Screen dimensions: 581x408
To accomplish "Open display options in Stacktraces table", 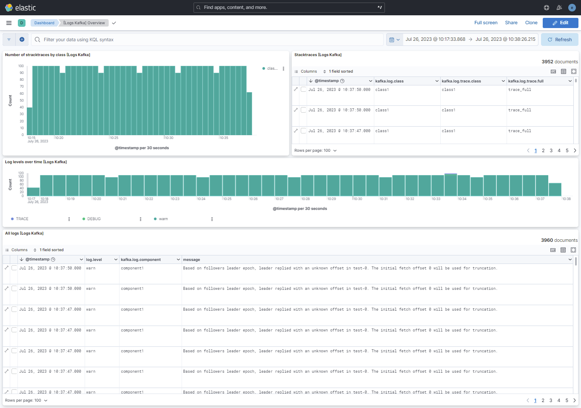I will [564, 71].
